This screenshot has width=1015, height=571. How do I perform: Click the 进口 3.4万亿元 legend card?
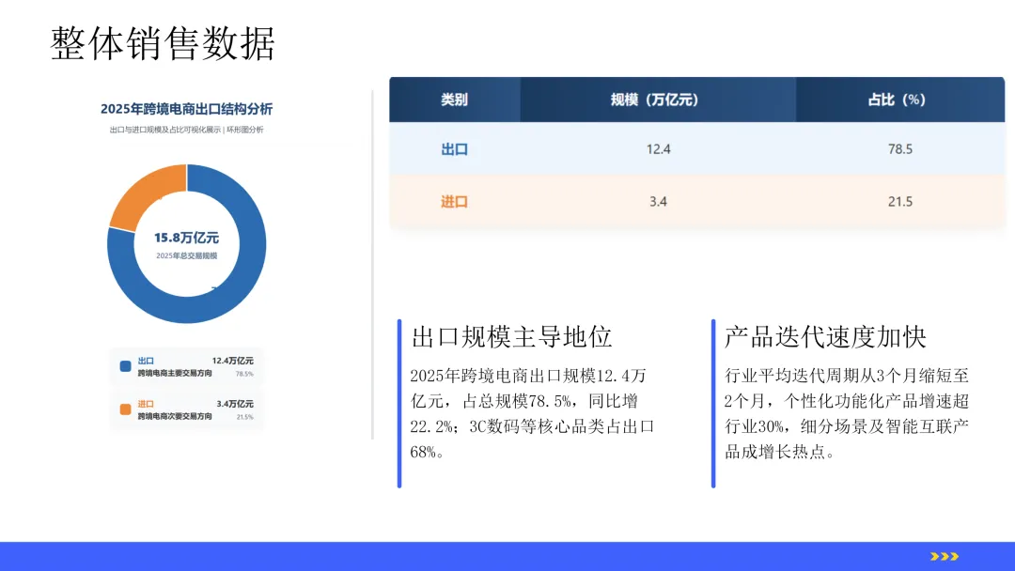(186, 409)
